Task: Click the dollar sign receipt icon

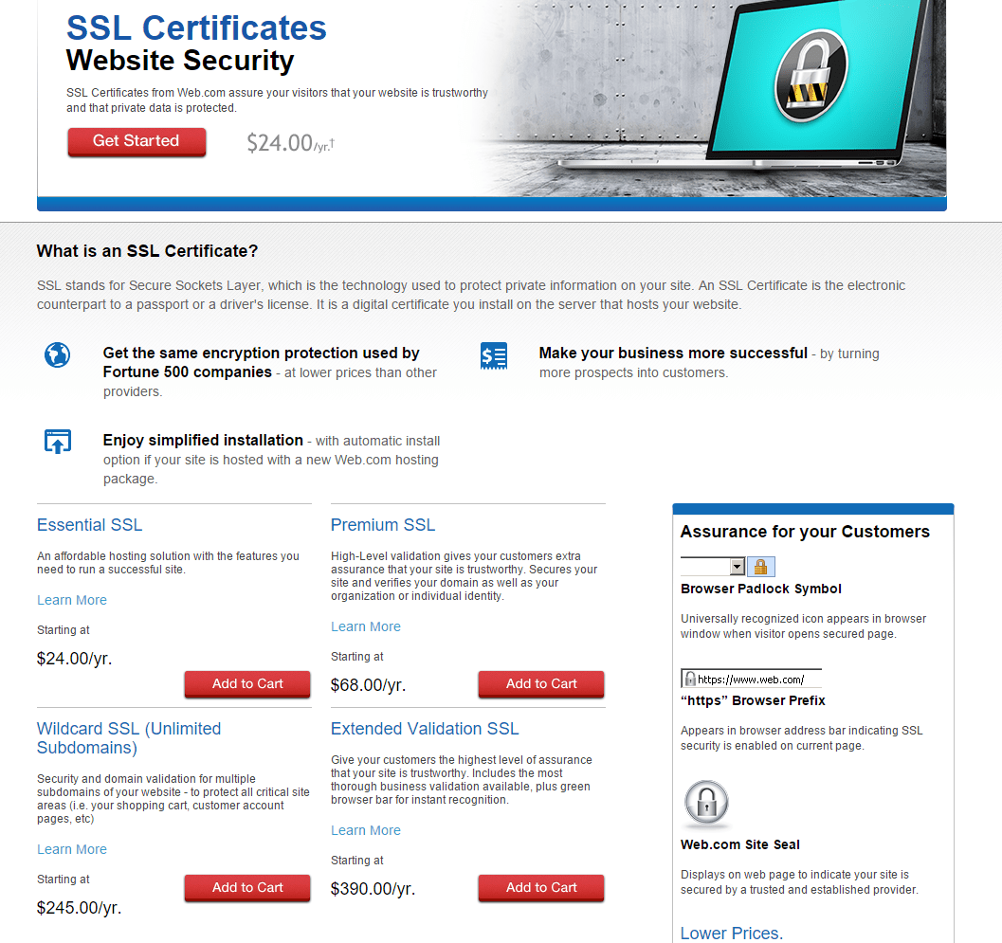Action: tap(494, 355)
